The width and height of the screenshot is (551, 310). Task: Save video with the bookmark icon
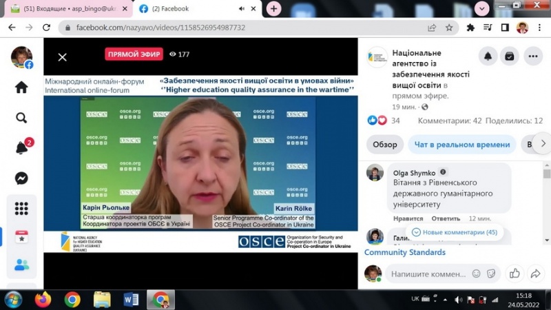[510, 56]
